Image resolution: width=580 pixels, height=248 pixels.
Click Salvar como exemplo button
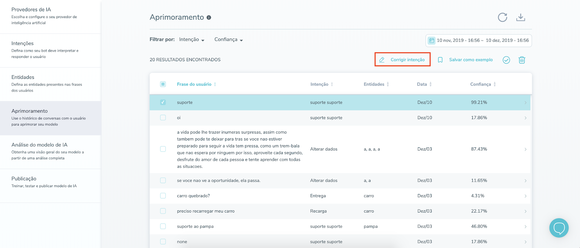coord(465,60)
